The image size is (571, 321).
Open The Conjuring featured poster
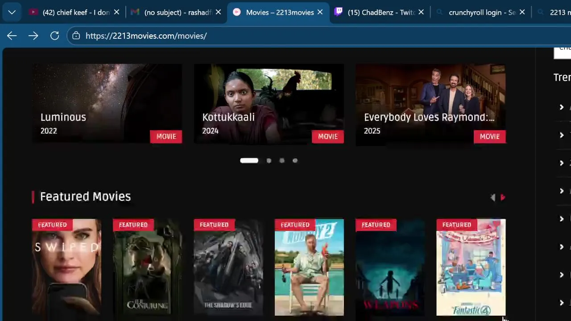(147, 267)
